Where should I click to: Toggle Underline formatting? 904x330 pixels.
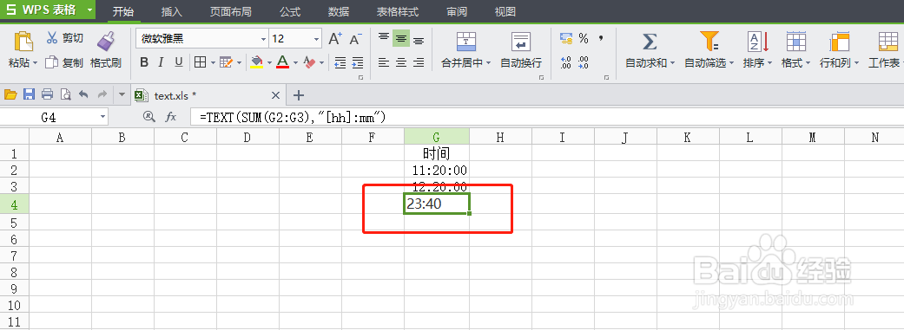click(179, 62)
